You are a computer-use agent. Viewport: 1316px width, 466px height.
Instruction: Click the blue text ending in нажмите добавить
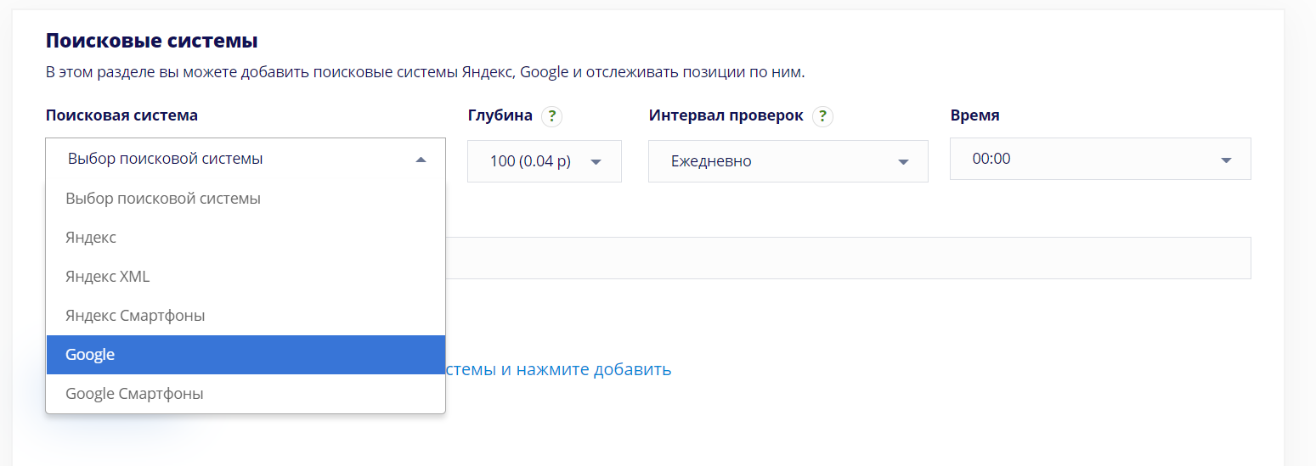coord(559,369)
